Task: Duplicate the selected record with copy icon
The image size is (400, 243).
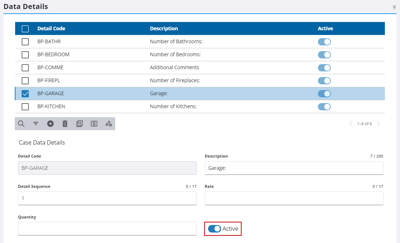Action: pyautogui.click(x=80, y=124)
